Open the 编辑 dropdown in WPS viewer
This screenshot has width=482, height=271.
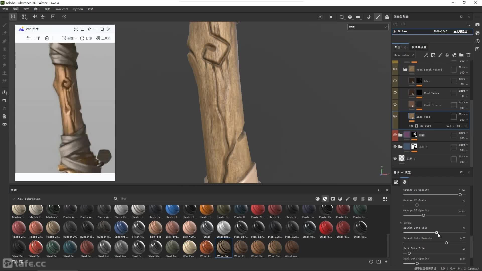69,38
